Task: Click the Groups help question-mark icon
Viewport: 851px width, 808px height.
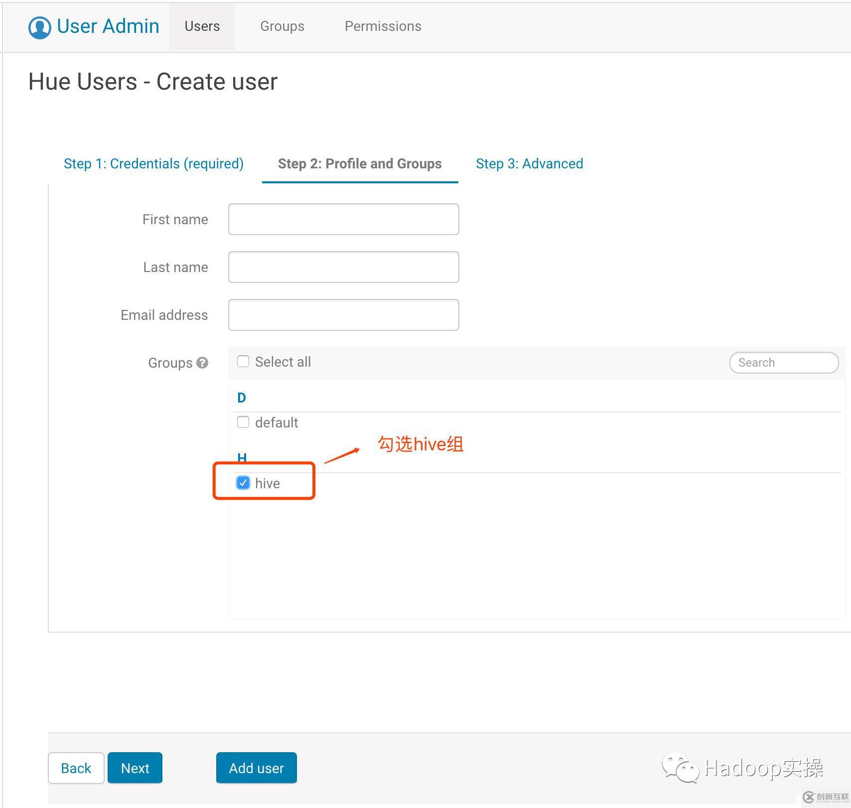Action: [202, 363]
